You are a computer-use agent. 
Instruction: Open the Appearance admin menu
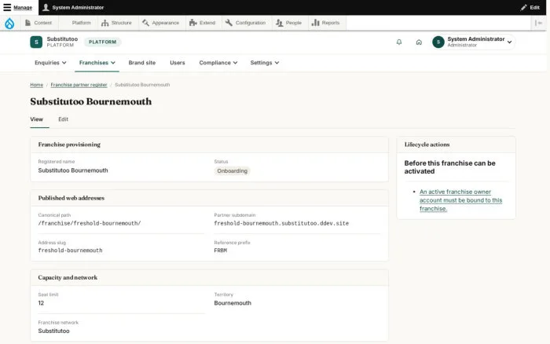tap(160, 23)
